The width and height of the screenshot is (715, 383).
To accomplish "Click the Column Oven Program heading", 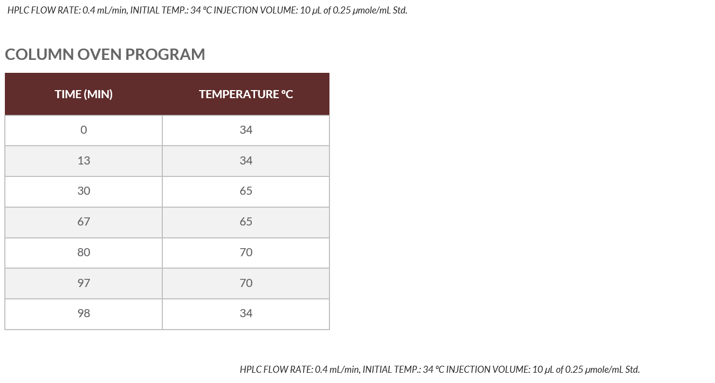I will 105,54.
